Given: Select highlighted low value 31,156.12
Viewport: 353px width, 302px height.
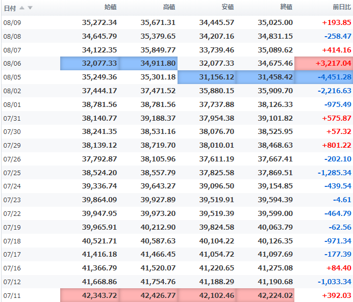Looking at the screenshot, I should click(x=207, y=77).
